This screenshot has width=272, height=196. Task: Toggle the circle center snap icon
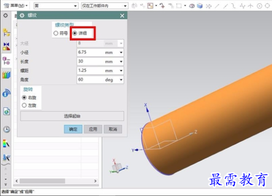pyautogui.click(x=259, y=6)
